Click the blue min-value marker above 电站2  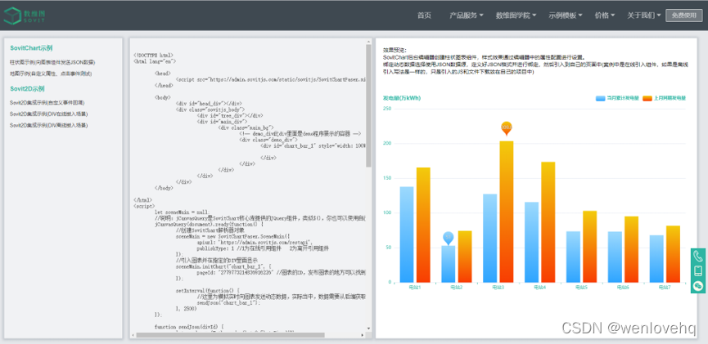(448, 238)
